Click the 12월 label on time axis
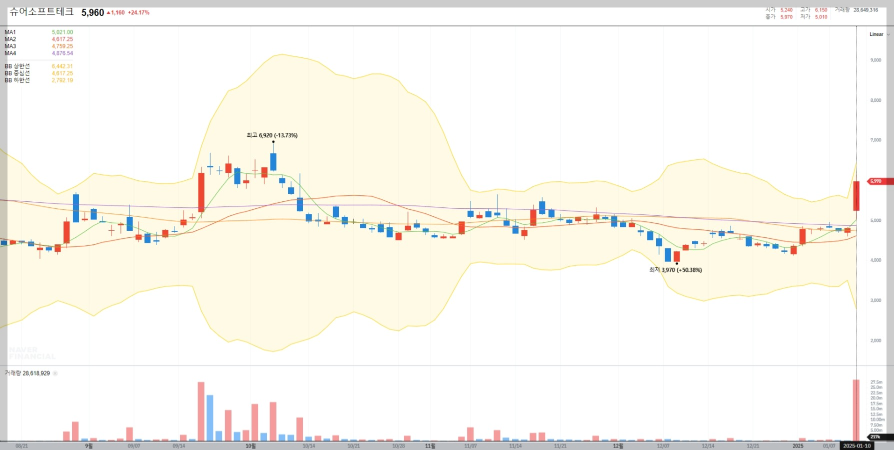This screenshot has width=894, height=450. [x=618, y=446]
